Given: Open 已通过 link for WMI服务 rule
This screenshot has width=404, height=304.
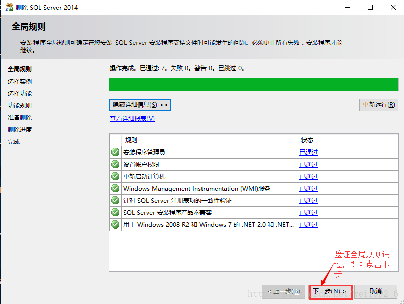Looking at the screenshot, I should (x=309, y=189).
